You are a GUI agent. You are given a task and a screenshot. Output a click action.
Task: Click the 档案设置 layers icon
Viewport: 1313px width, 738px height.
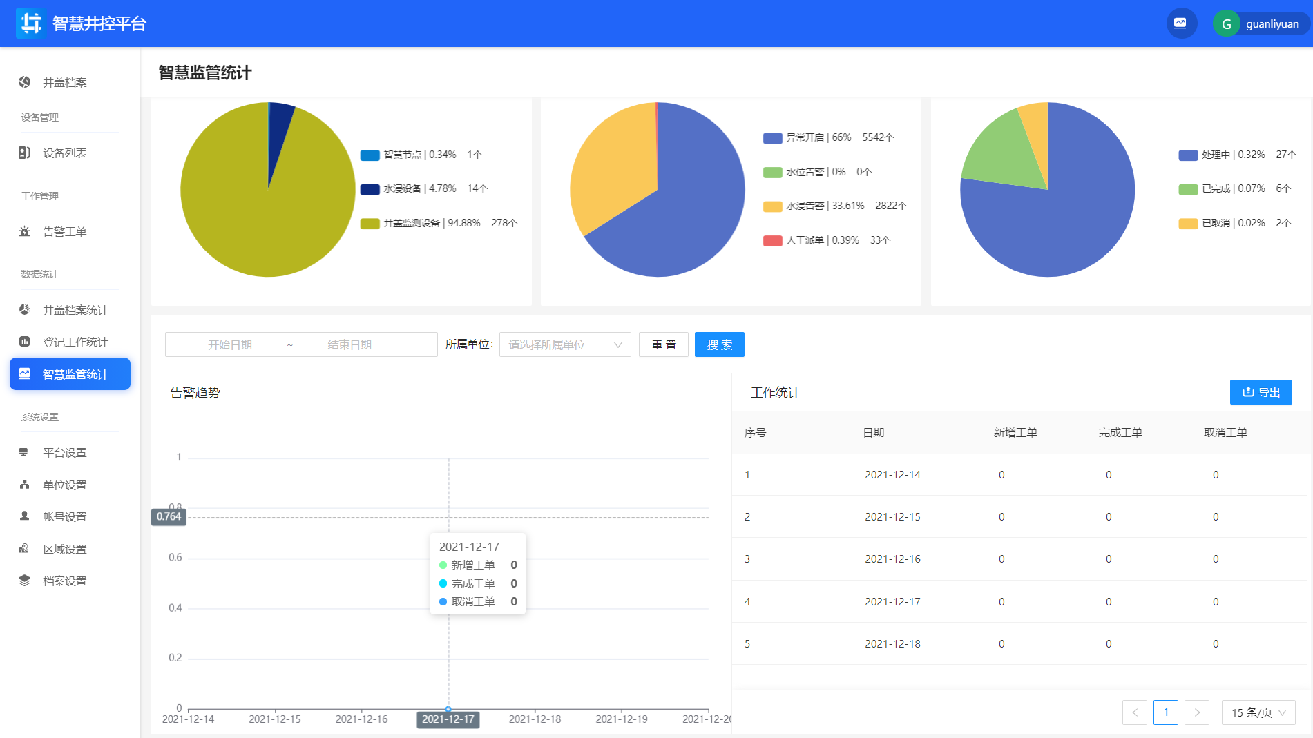tap(25, 581)
